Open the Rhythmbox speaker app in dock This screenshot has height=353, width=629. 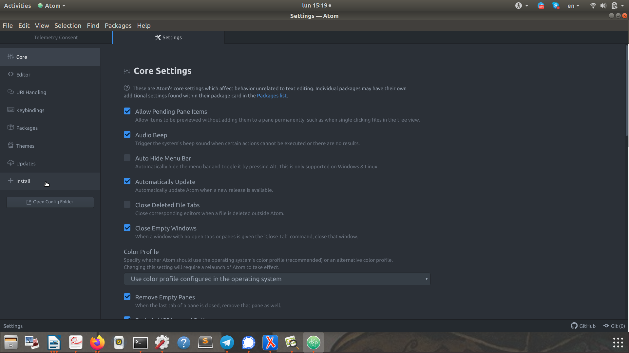pyautogui.click(x=119, y=343)
